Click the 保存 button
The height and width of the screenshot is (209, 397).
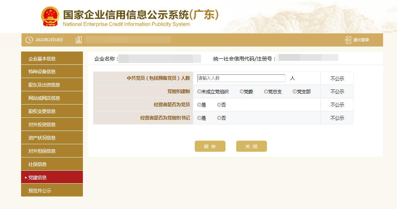[x=210, y=146]
